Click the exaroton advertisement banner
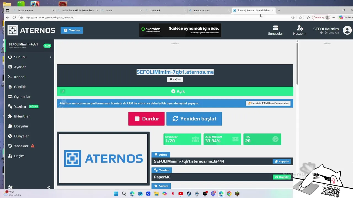Image resolution: width=353 pixels, height=198 pixels. 180,30
